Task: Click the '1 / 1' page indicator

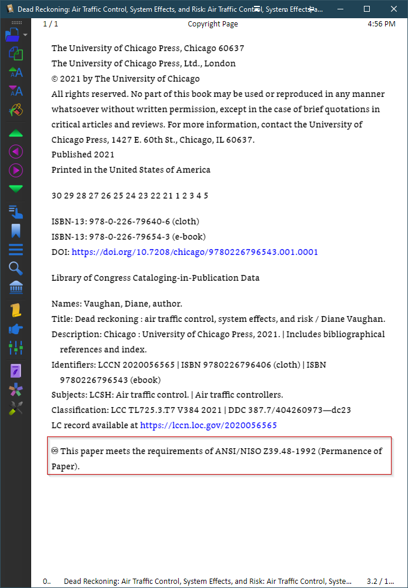Action: (x=51, y=24)
